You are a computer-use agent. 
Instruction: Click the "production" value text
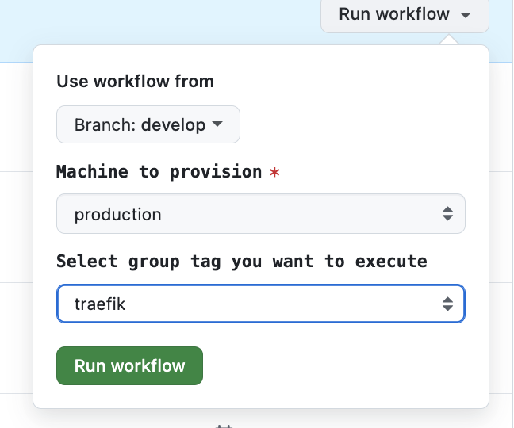tap(117, 215)
